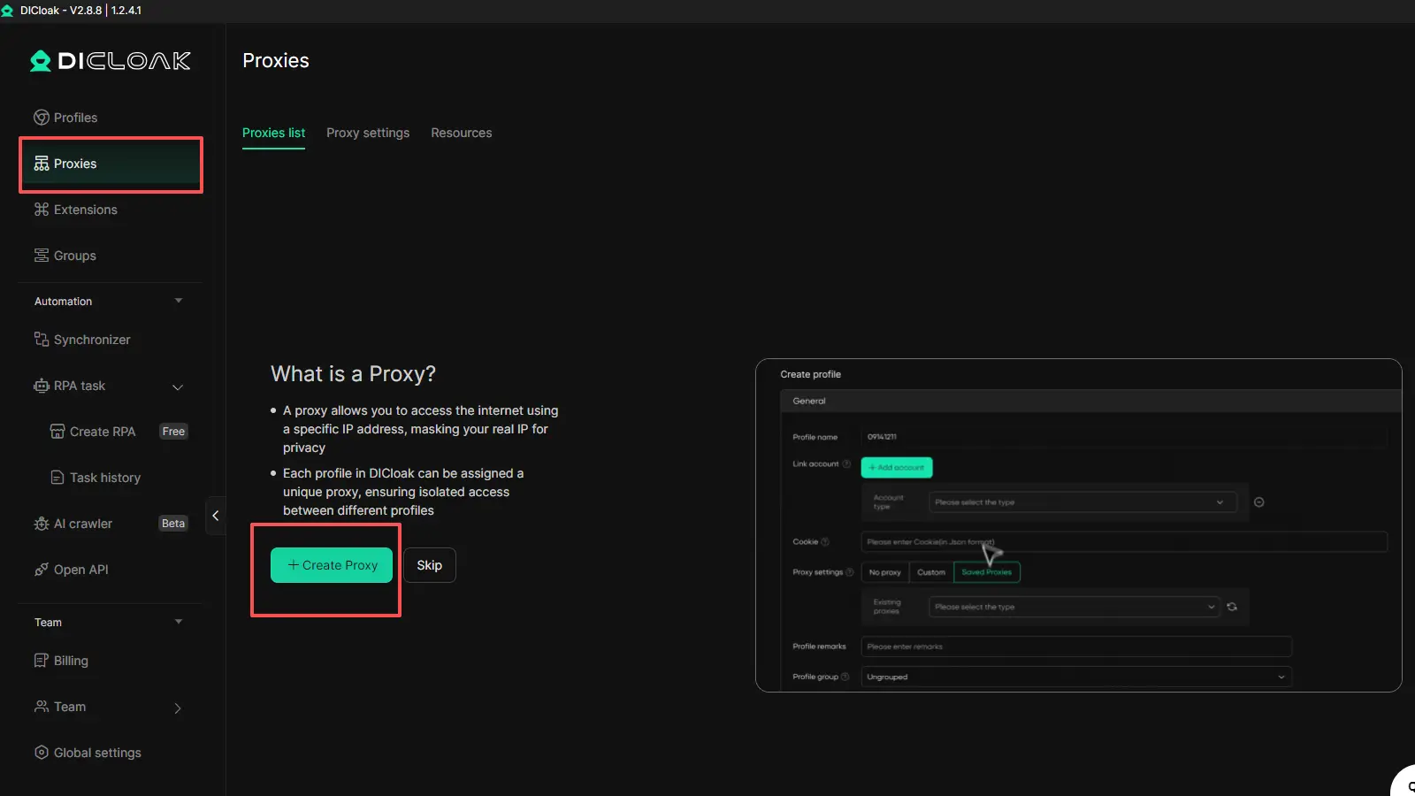Select the Proxies list tab
Viewport: 1415px width, 796px height.
[273, 133]
